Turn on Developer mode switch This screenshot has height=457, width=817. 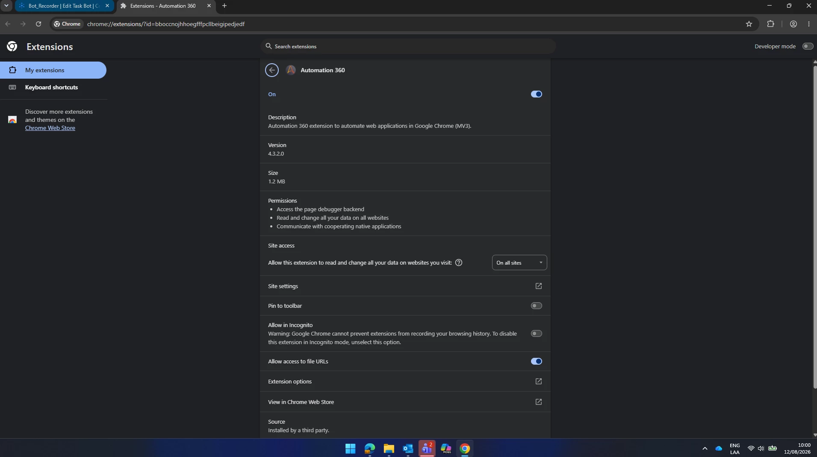pos(808,46)
